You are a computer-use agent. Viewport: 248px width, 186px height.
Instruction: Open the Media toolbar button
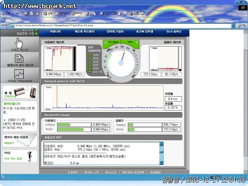[x=77, y=13]
